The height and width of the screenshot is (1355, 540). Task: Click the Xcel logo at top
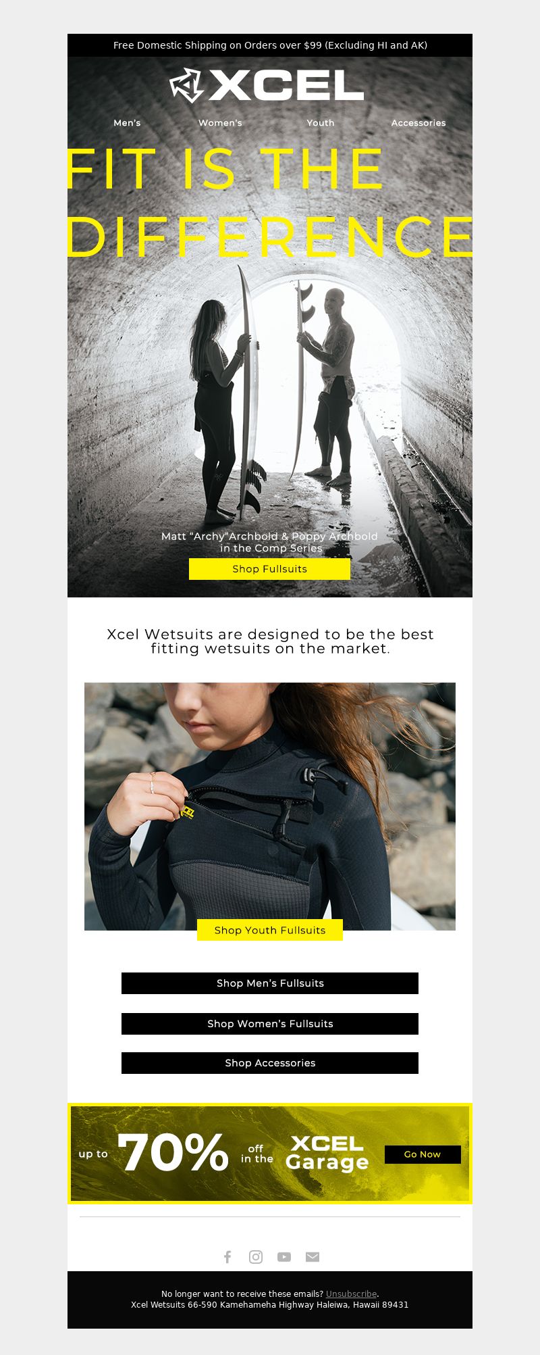(267, 86)
